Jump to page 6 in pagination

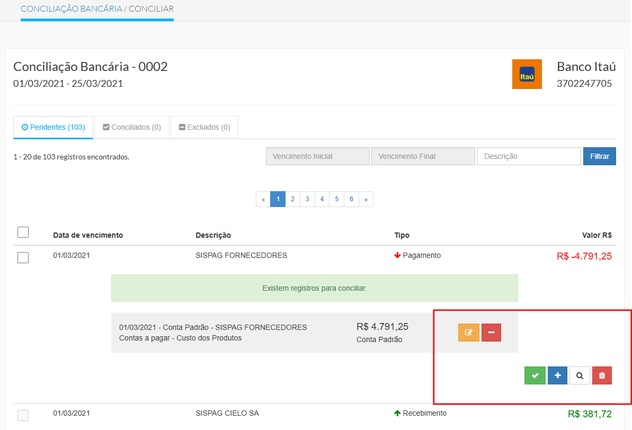point(351,199)
